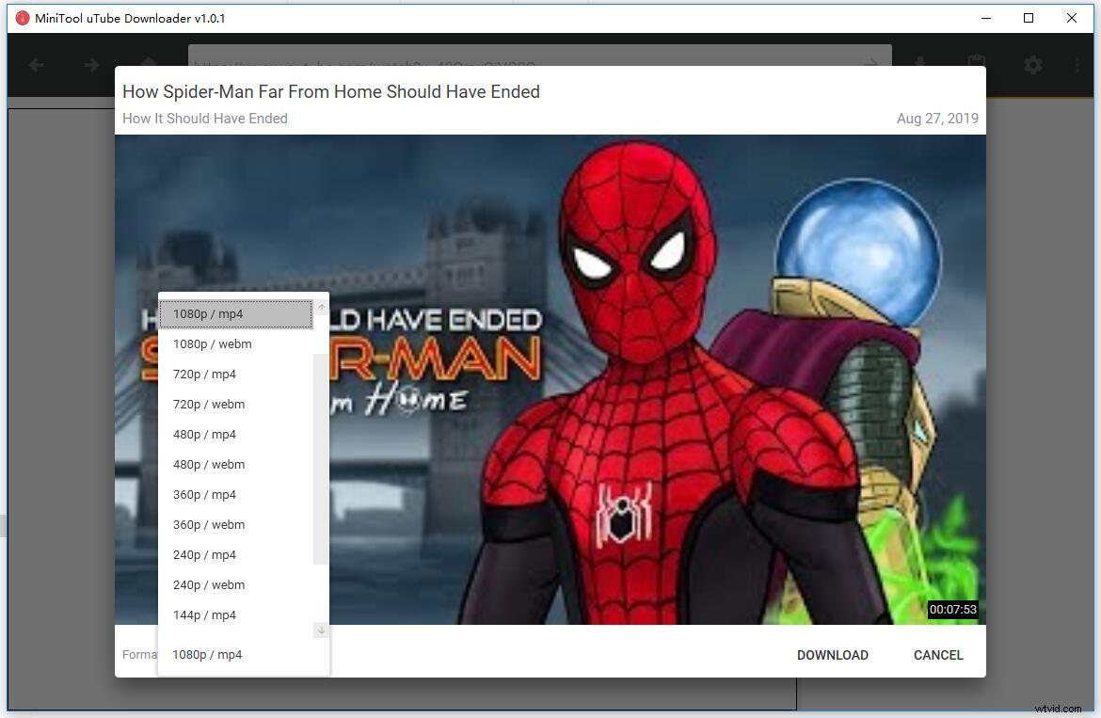Click the CANCEL button
The image size is (1101, 718).
click(937, 655)
